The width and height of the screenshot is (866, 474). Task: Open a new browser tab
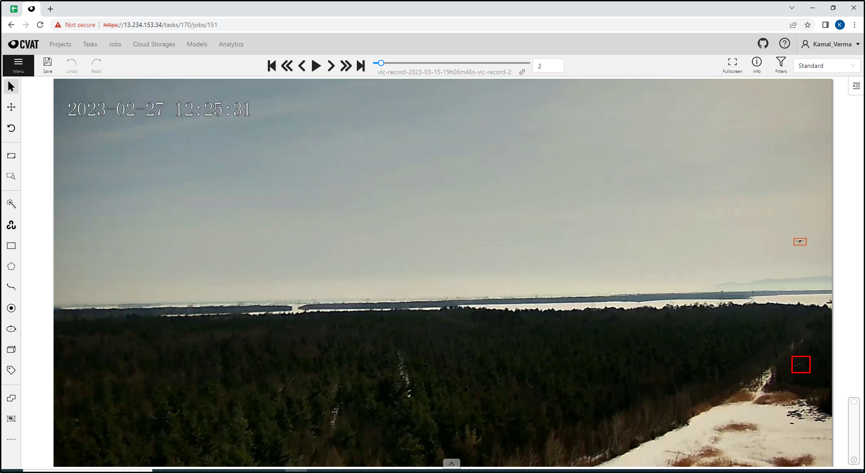point(50,9)
